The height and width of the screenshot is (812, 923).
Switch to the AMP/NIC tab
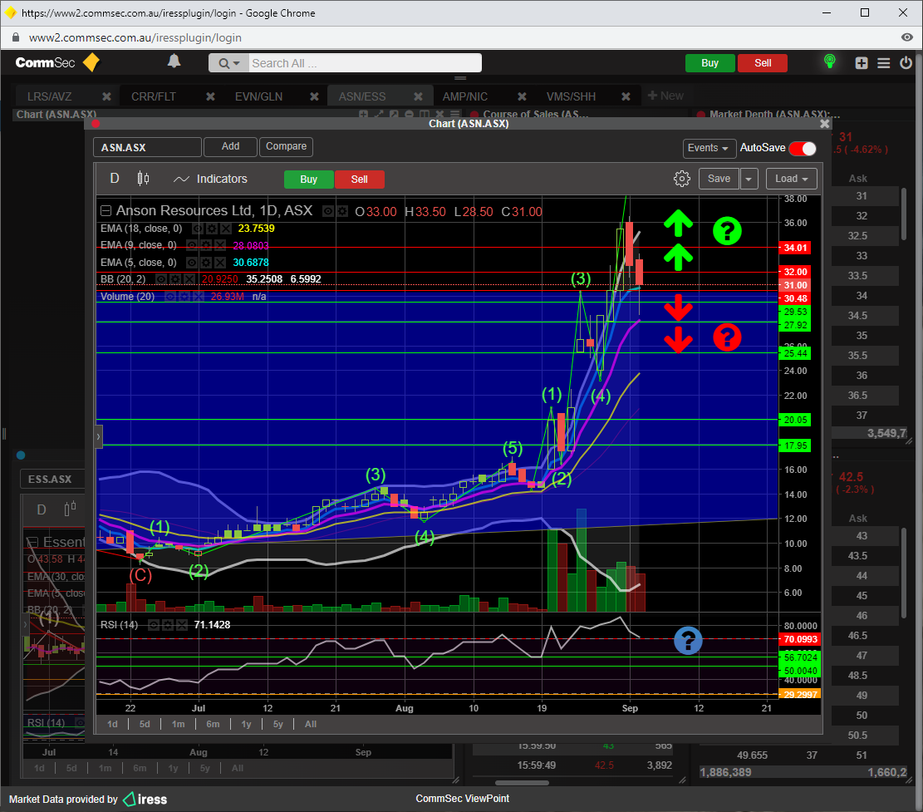(465, 96)
